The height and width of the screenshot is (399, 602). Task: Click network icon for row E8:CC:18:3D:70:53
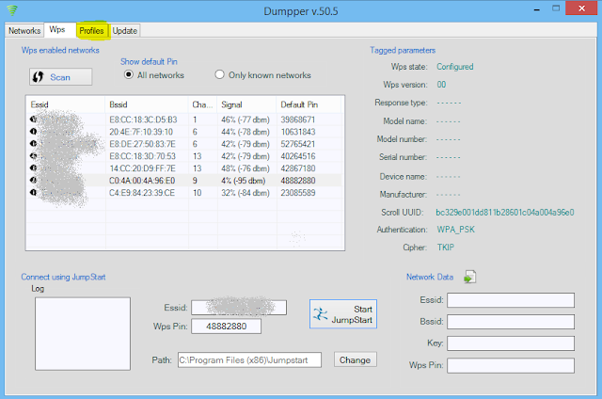34,156
